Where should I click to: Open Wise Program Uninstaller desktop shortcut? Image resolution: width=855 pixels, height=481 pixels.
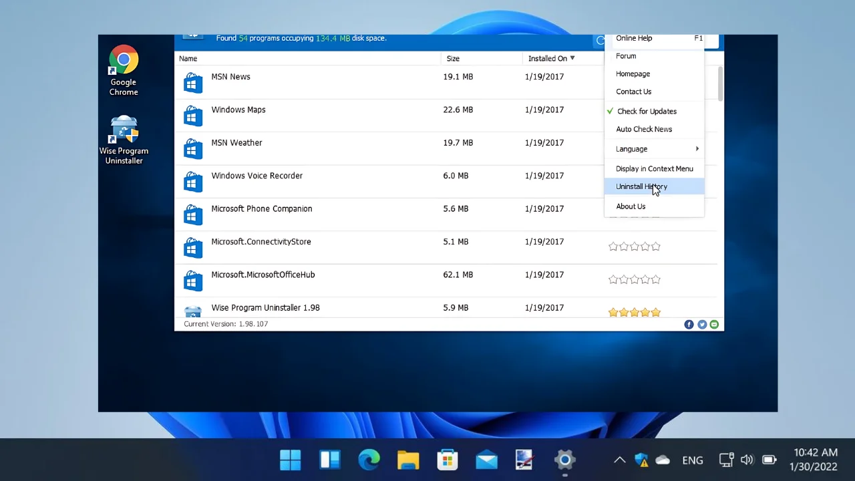124,140
